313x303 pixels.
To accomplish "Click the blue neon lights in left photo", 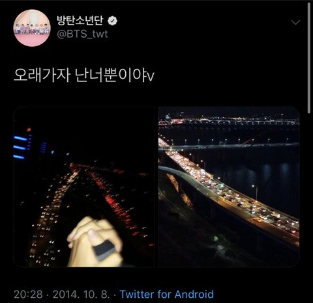I will [x=21, y=148].
